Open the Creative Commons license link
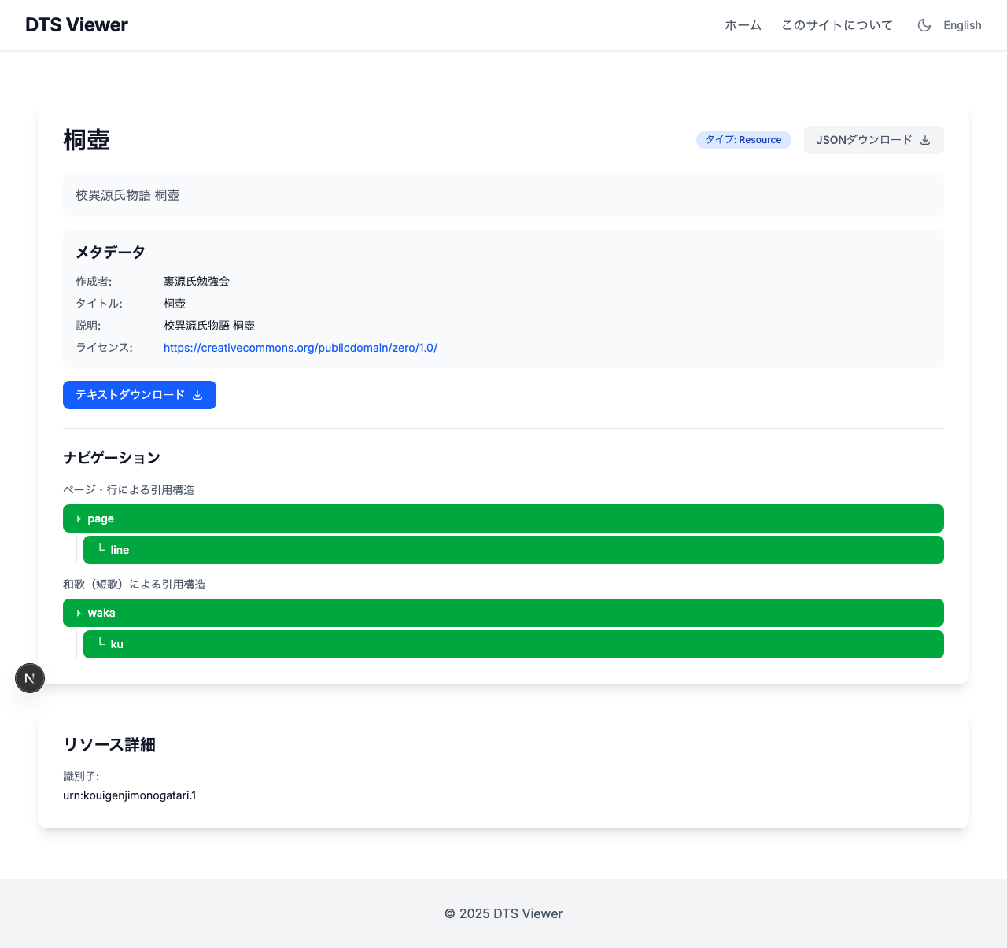Screen dimensions: 1007x948 click(x=300, y=348)
